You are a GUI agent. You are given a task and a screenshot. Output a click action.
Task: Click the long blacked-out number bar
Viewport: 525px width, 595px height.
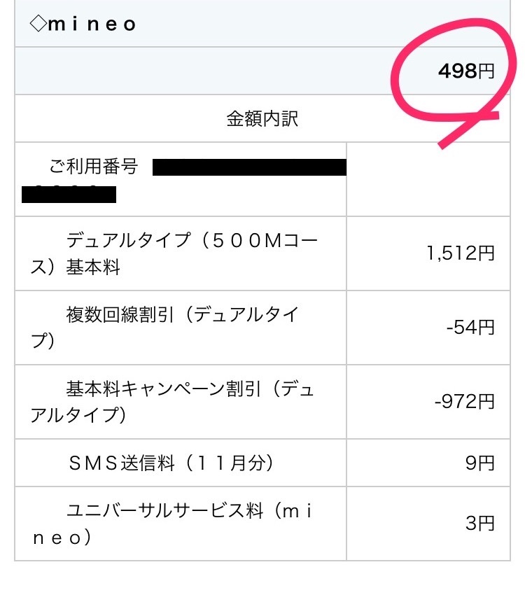249,168
